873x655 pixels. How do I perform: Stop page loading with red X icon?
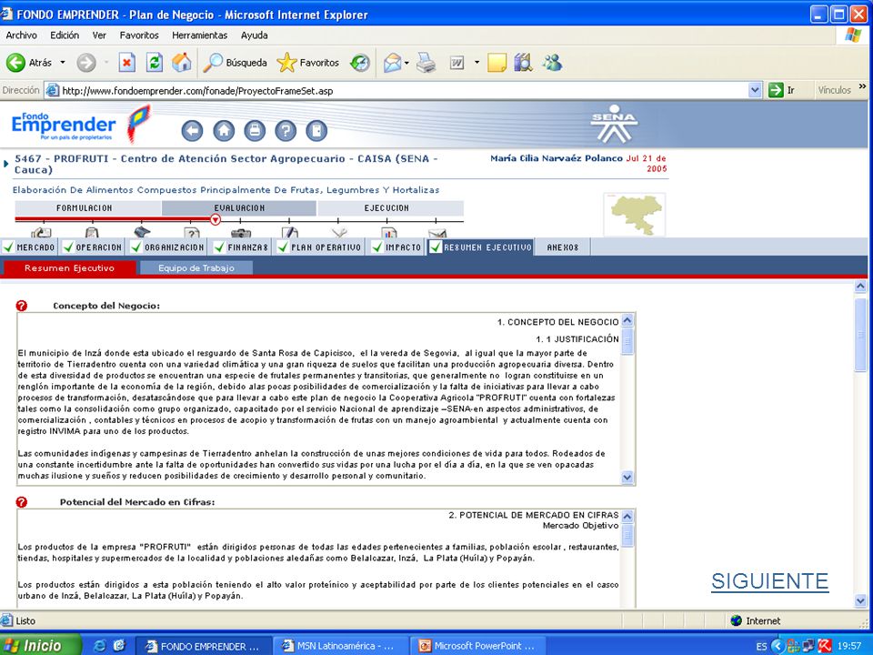[127, 63]
